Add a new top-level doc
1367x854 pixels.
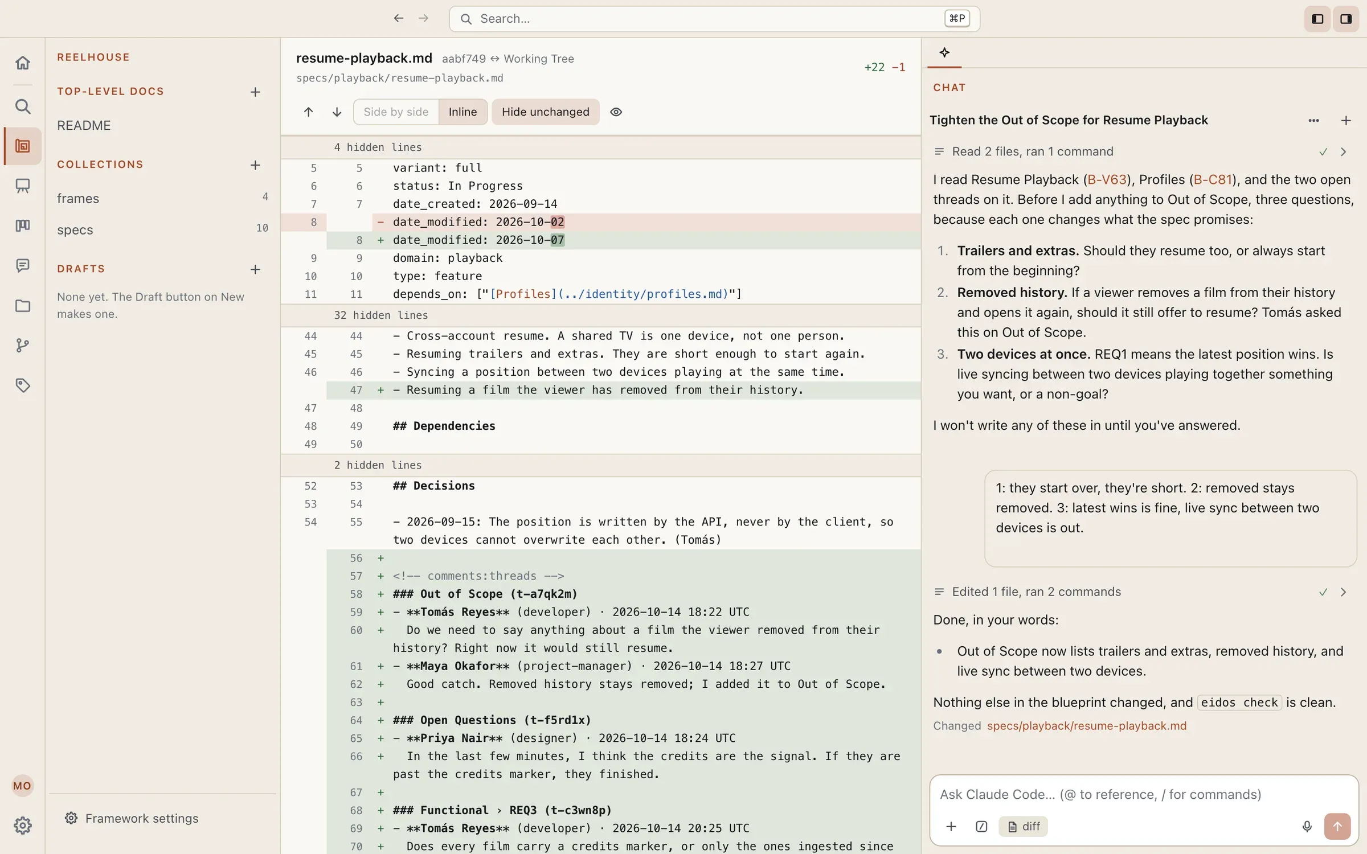255,92
